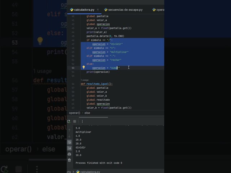Click the operacion = "multiplicar" code line
Image resolution: width=231 pixels, height=173 pixels.
[110, 52]
